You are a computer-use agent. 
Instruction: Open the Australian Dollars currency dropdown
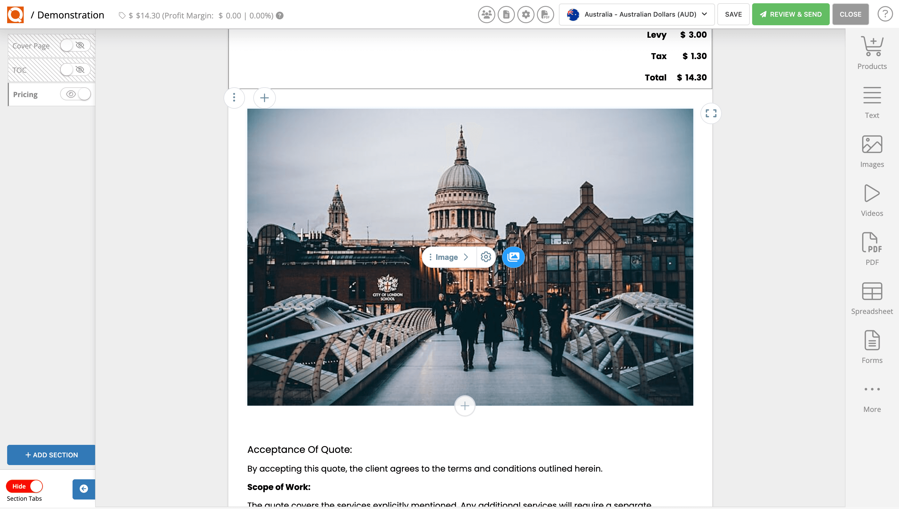tap(636, 14)
